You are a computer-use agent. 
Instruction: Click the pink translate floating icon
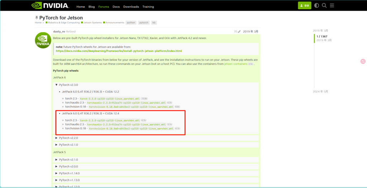[x=363, y=62]
